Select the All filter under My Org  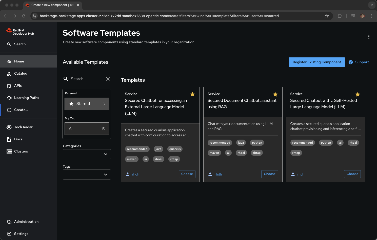(87, 129)
